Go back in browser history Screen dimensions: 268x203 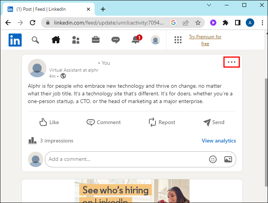[8, 23]
